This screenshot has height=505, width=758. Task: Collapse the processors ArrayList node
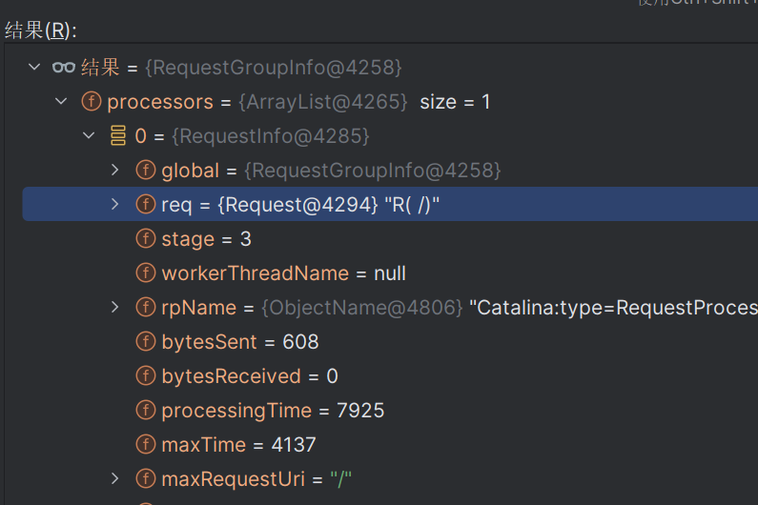[x=62, y=102]
